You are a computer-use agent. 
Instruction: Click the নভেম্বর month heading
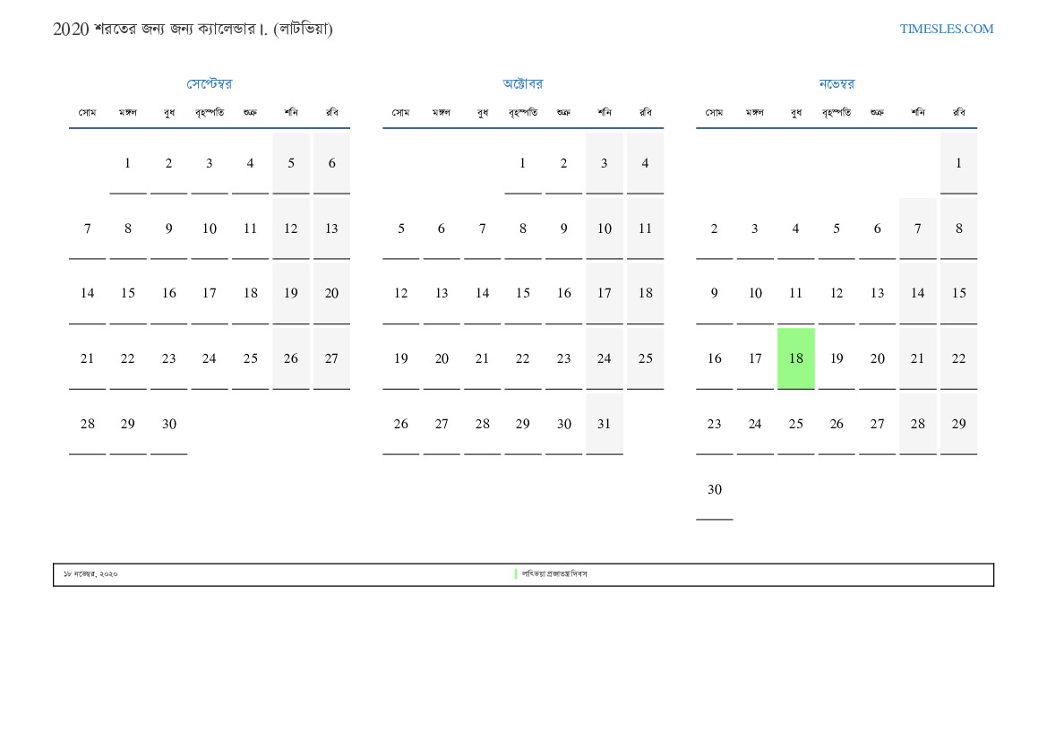[x=836, y=84]
